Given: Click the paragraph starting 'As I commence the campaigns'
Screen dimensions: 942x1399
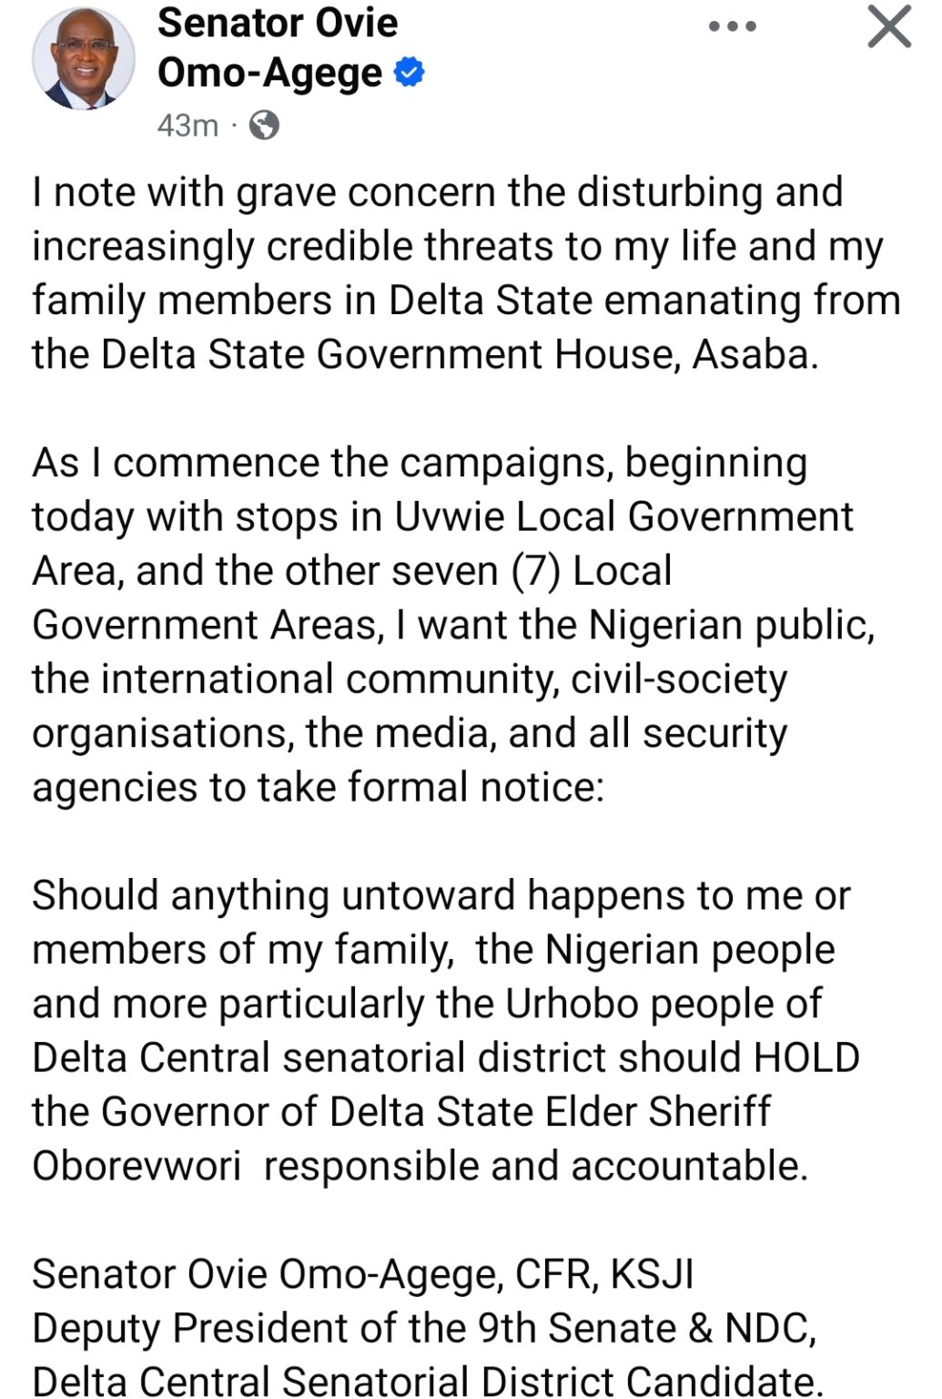Looking at the screenshot, I should click(x=453, y=625).
